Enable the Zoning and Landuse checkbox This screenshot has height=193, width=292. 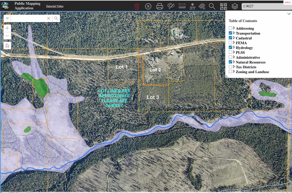click(230, 71)
